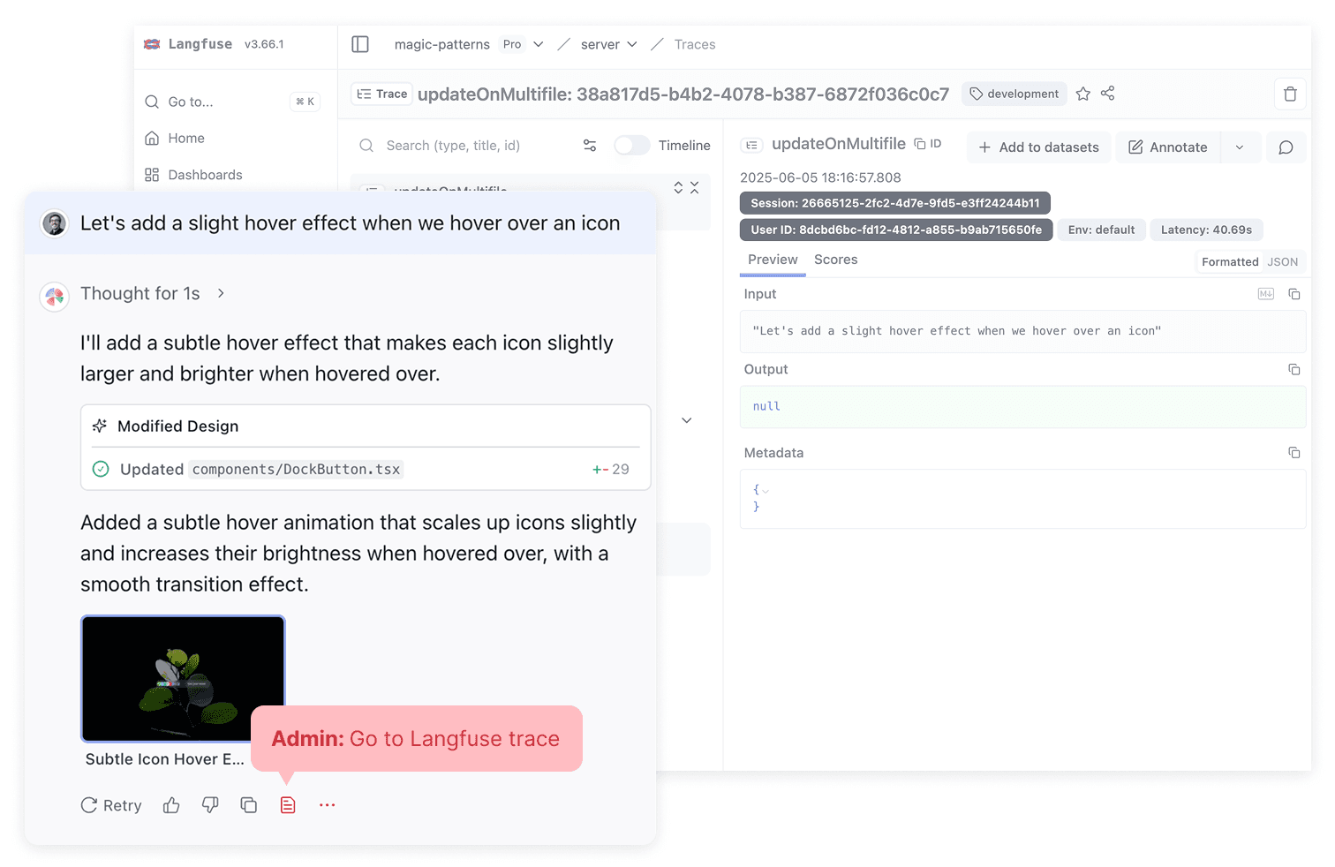
Task: Retry the assistant response
Action: pyautogui.click(x=110, y=805)
